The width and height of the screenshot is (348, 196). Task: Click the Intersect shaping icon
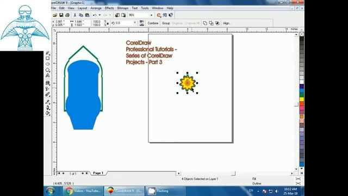coord(217,23)
